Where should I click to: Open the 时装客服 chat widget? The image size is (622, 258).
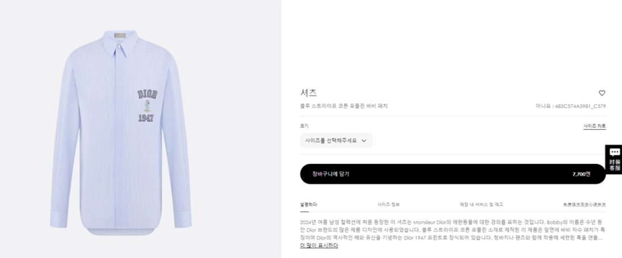(614, 159)
